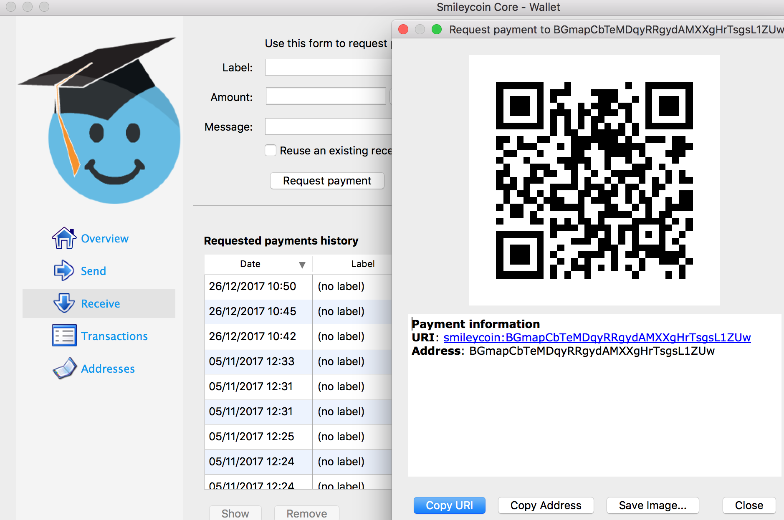Toggle Reuse an existing receiving address checkbox
Viewport: 784px width, 520px height.
coord(271,150)
